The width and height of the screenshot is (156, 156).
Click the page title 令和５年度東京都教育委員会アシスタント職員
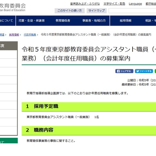[89, 54]
